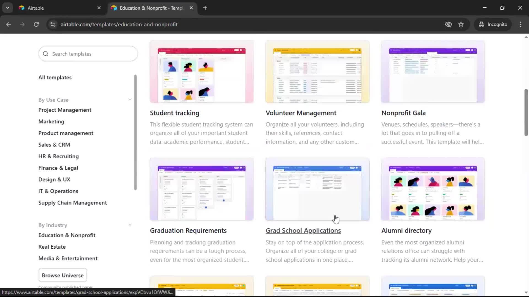The image size is (529, 297).
Task: Click the 'This flexible student tracking' description text
Action: click(201, 133)
